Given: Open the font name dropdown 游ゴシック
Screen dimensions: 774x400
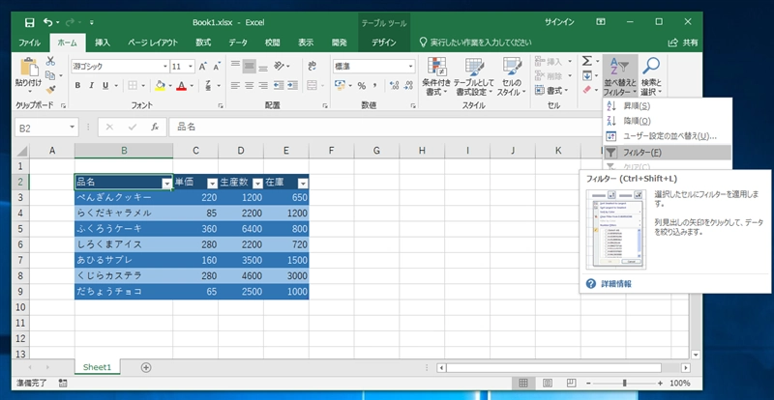Looking at the screenshot, I should (x=165, y=67).
